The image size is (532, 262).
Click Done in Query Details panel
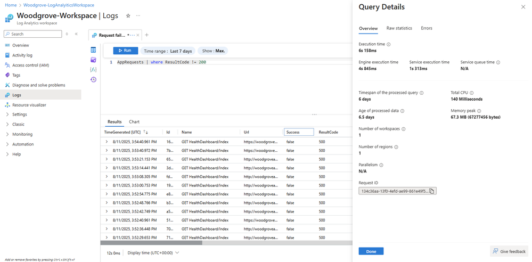click(371, 251)
